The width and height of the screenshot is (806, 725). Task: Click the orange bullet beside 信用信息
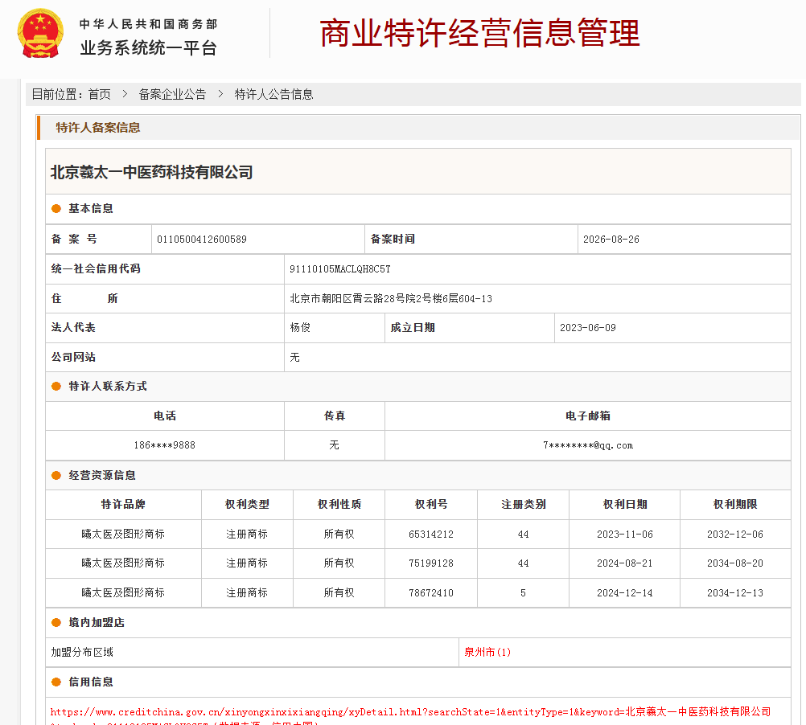click(x=56, y=682)
